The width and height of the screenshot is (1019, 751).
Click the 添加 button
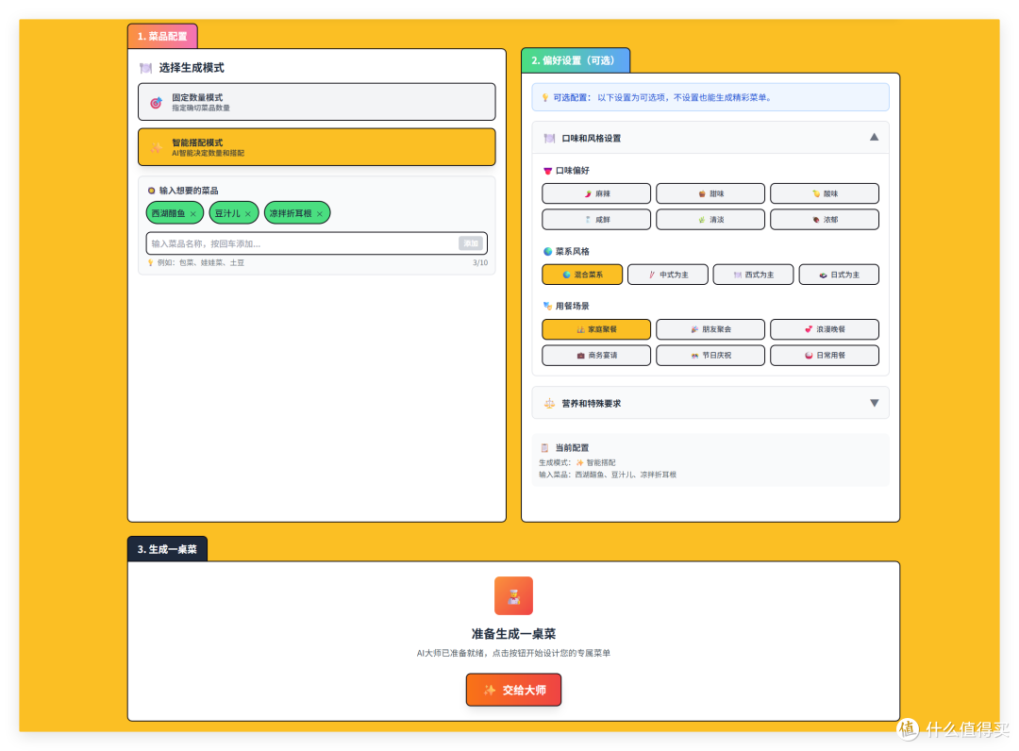(x=471, y=243)
